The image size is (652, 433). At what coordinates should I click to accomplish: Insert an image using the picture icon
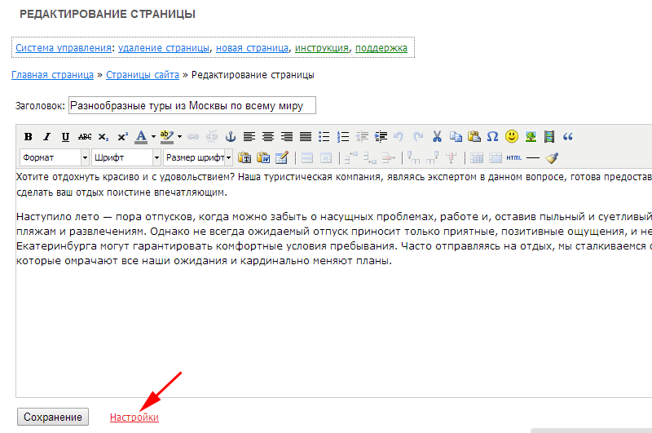[531, 137]
